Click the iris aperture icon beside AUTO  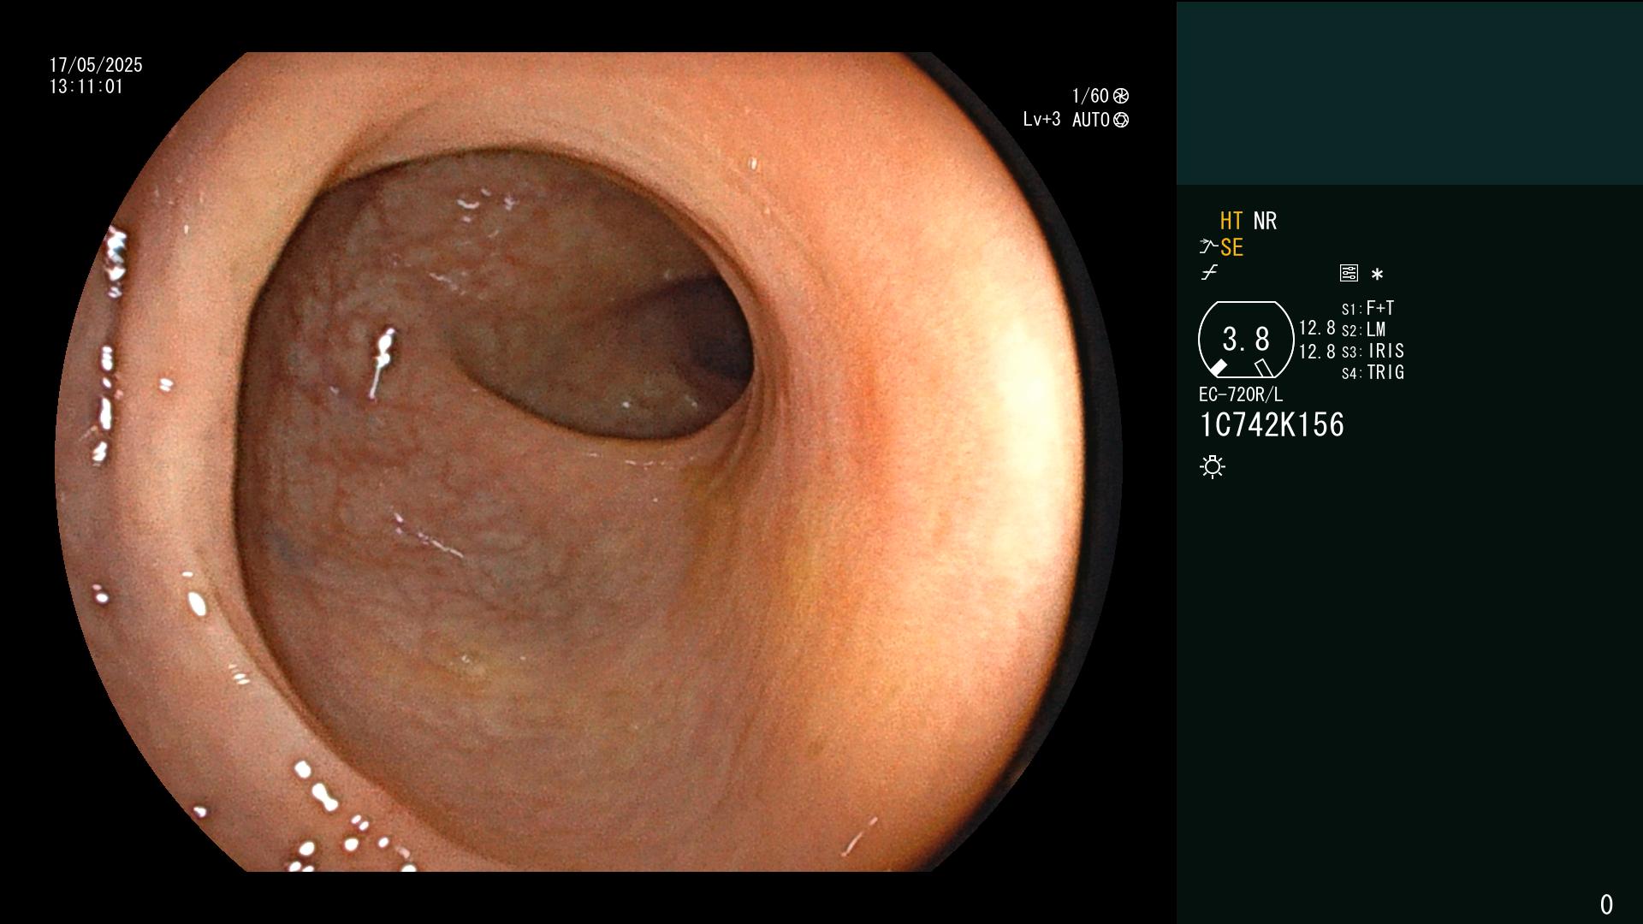(x=1121, y=120)
